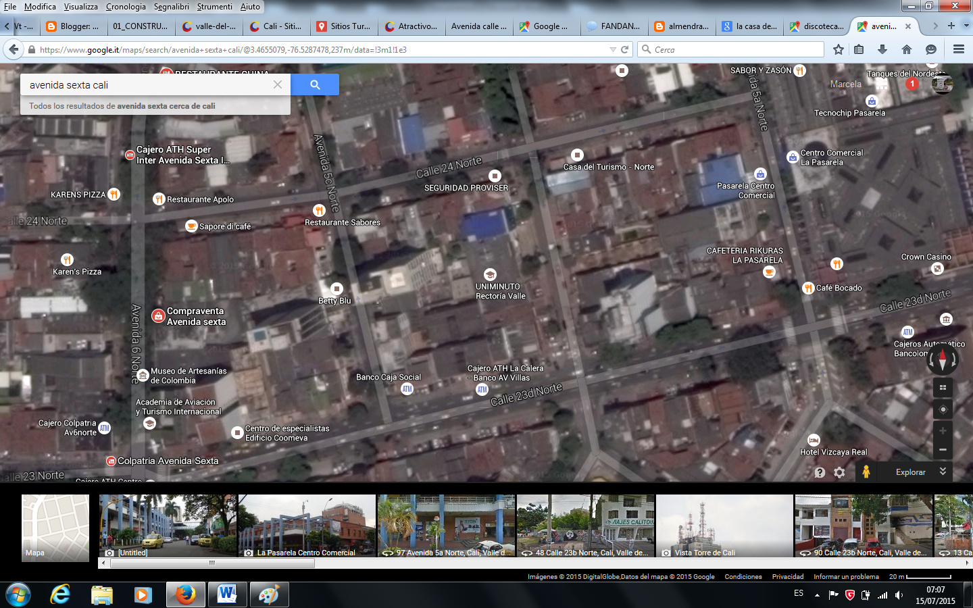Open the Museo de Artesanías marker
The image size is (973, 608).
[x=143, y=376]
